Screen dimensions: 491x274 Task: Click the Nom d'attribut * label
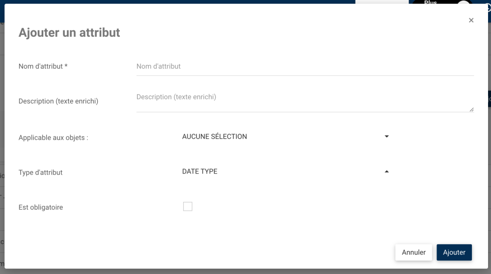43,67
